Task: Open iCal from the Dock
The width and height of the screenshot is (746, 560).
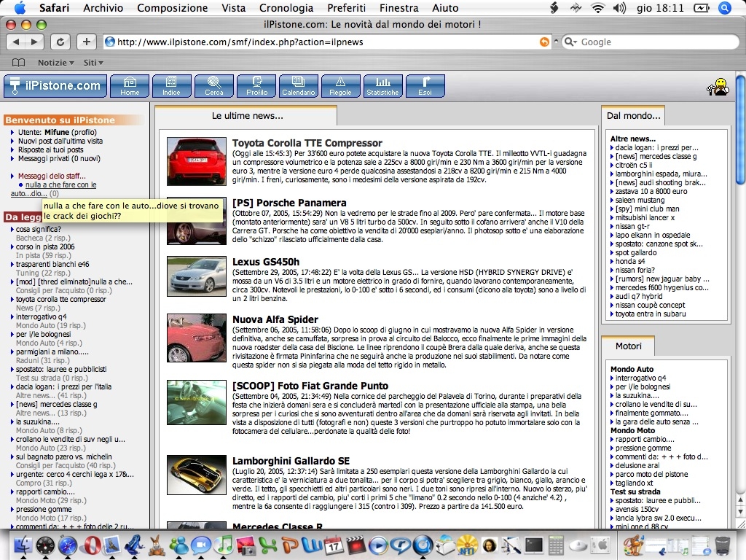Action: pos(334,545)
